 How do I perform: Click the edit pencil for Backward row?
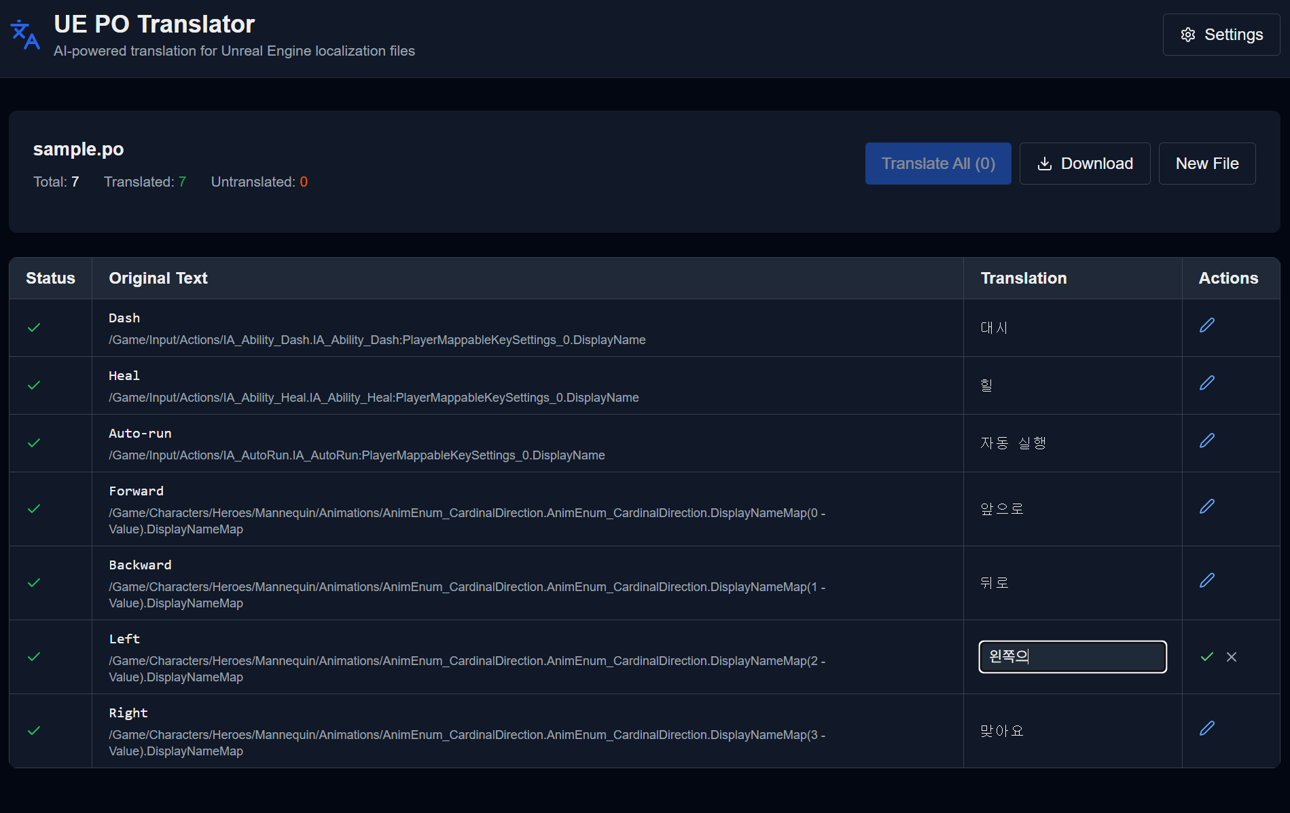[x=1207, y=581]
